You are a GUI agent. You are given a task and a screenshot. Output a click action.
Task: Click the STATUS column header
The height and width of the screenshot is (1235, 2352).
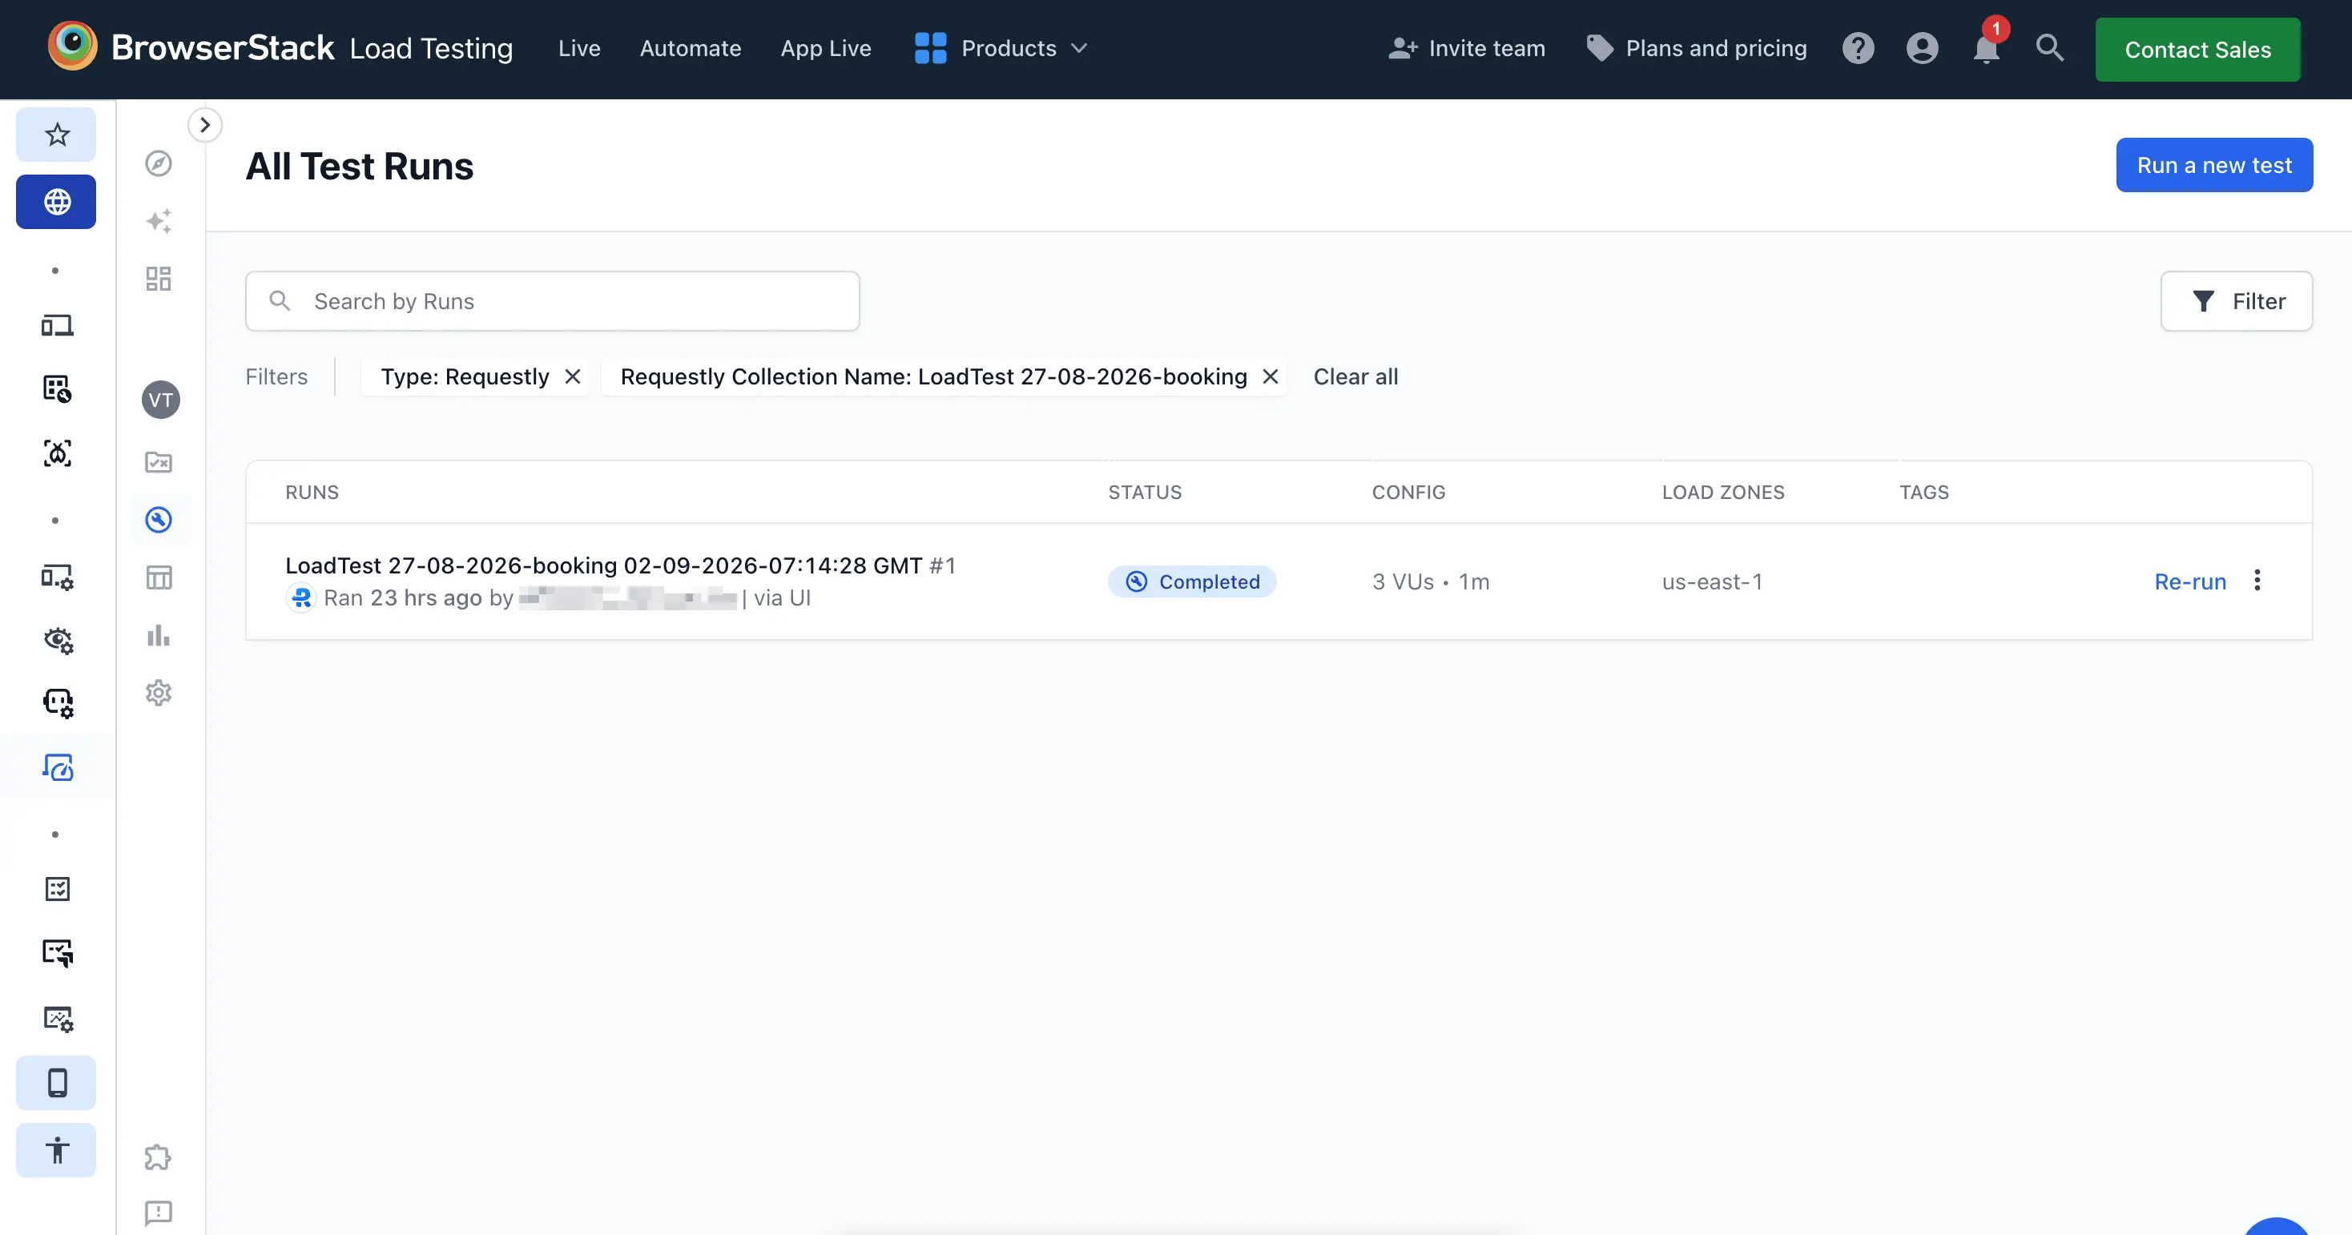(x=1145, y=492)
